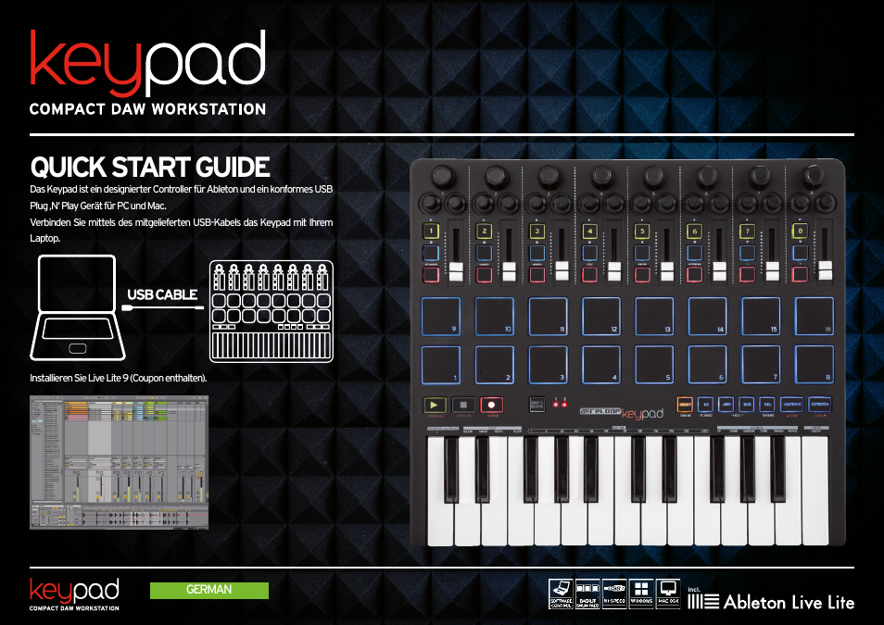The image size is (884, 625).
Task: Click the green Play button on the Keypad
Action: [435, 405]
